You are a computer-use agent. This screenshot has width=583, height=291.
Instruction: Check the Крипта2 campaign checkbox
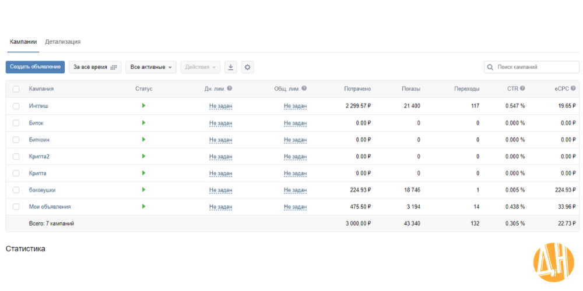coord(16,157)
